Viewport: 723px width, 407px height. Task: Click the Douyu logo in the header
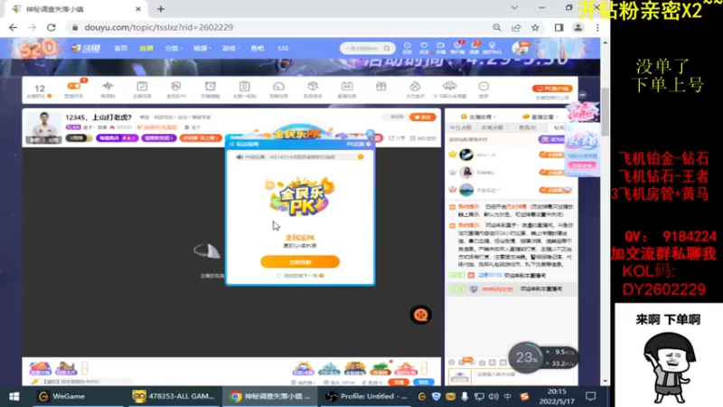coord(86,48)
